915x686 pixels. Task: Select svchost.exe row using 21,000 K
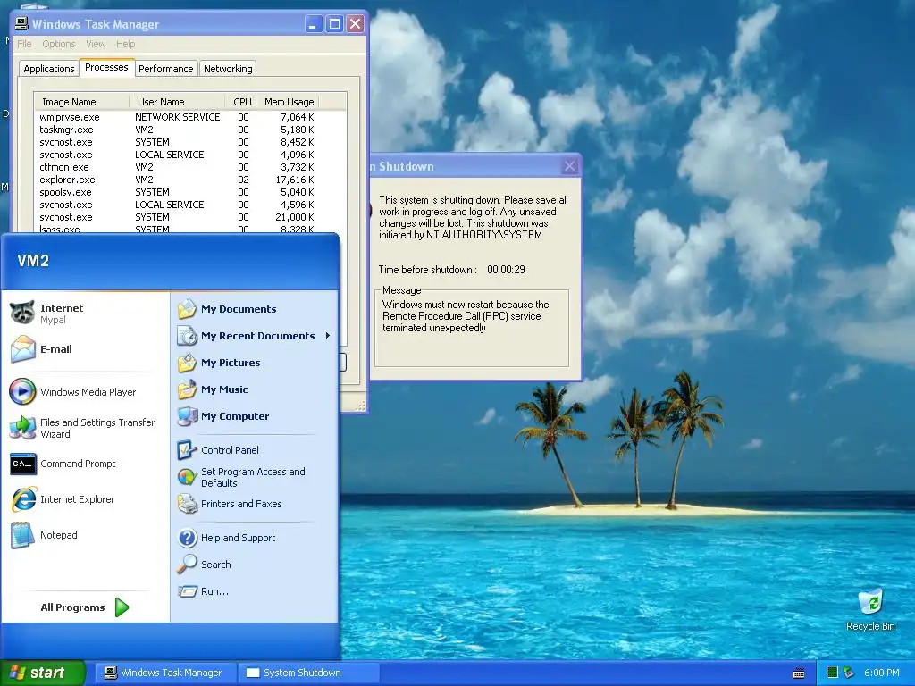click(190, 217)
